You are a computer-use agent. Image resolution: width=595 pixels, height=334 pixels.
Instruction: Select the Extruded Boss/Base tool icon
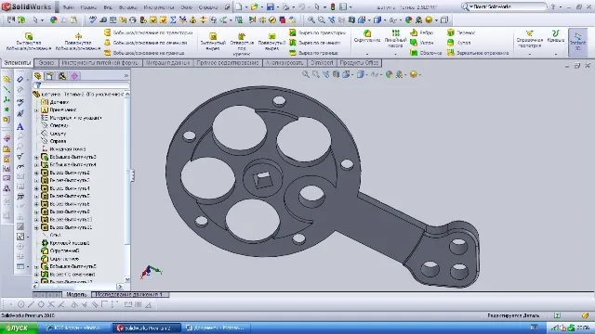pyautogui.click(x=29, y=36)
